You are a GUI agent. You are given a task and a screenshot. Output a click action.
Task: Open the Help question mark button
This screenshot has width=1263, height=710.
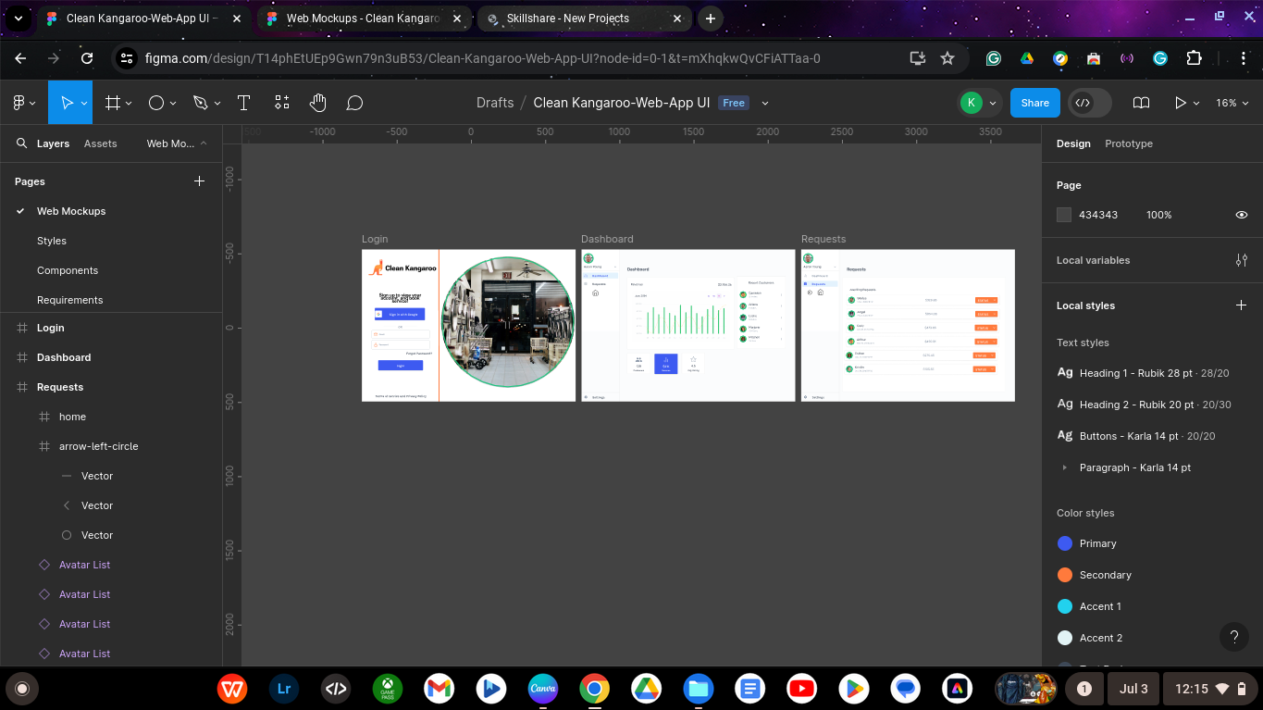tap(1234, 637)
